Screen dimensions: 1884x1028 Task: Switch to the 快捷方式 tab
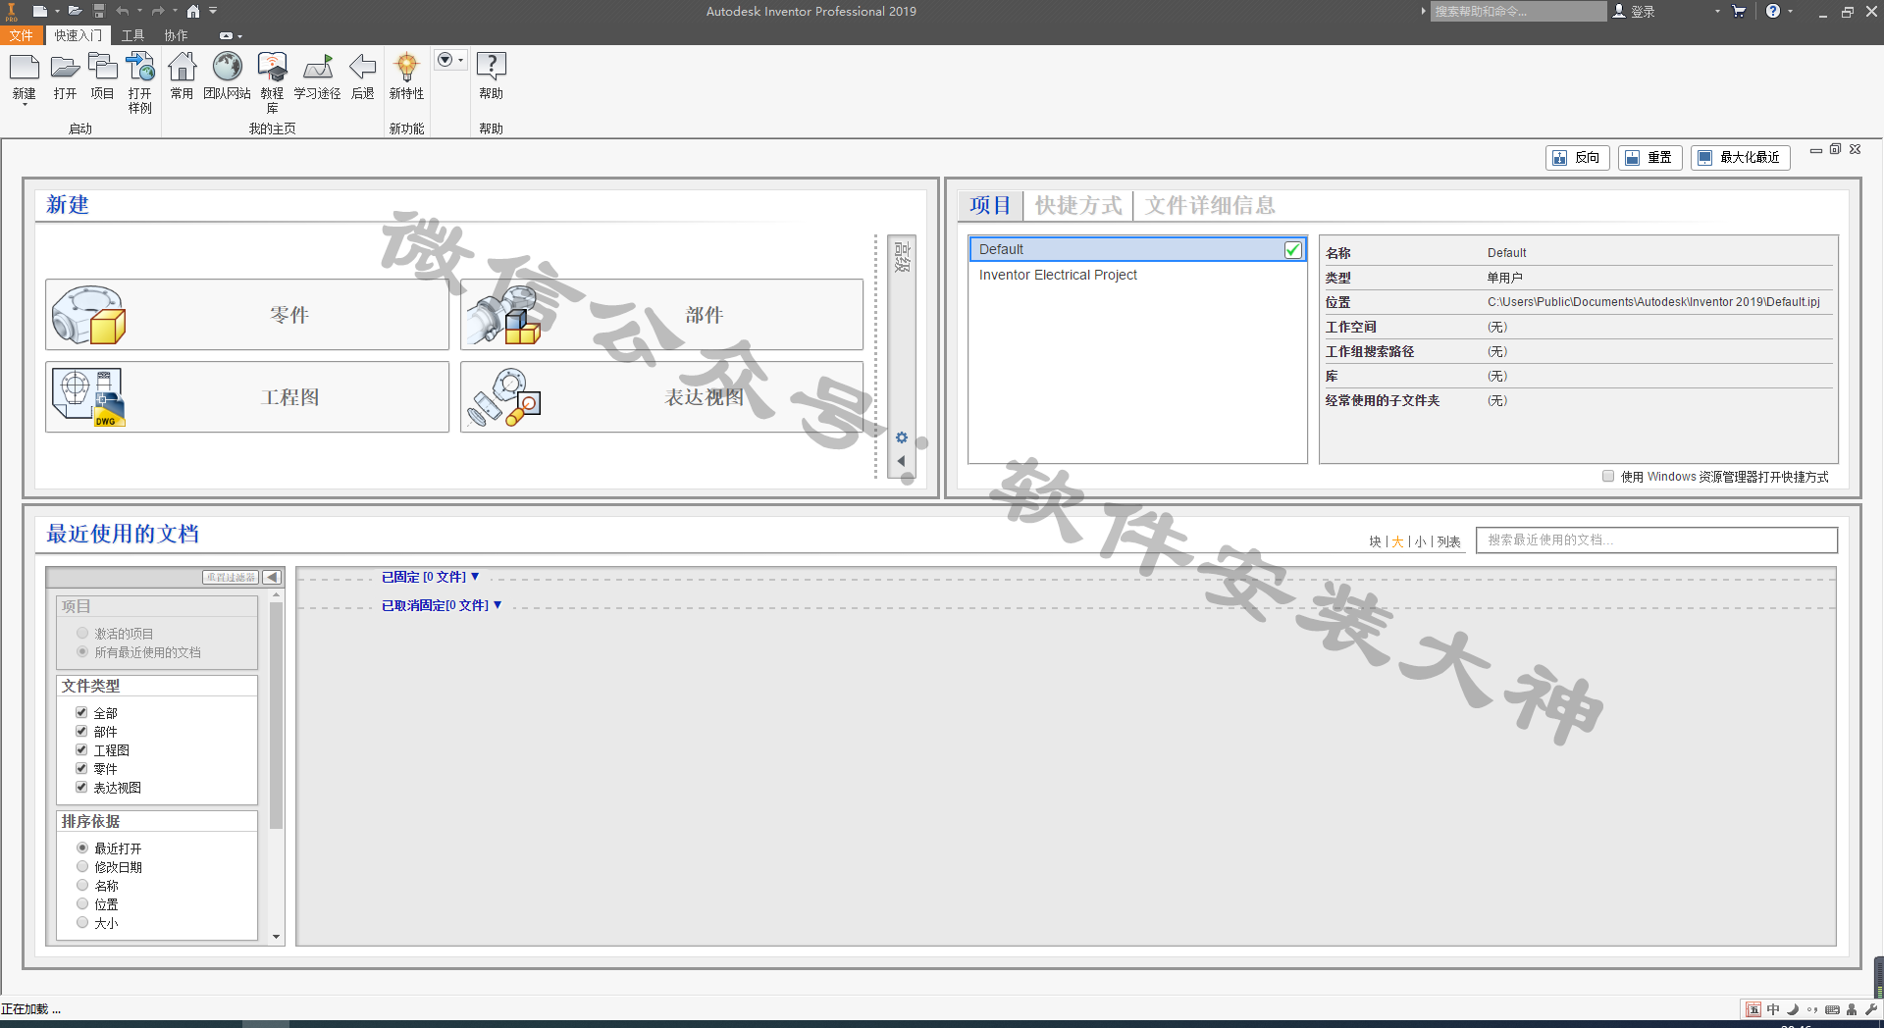point(1078,205)
